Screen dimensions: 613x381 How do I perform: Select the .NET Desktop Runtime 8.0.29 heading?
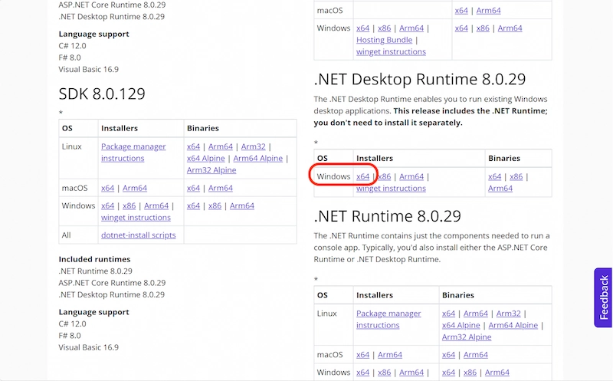coord(420,80)
